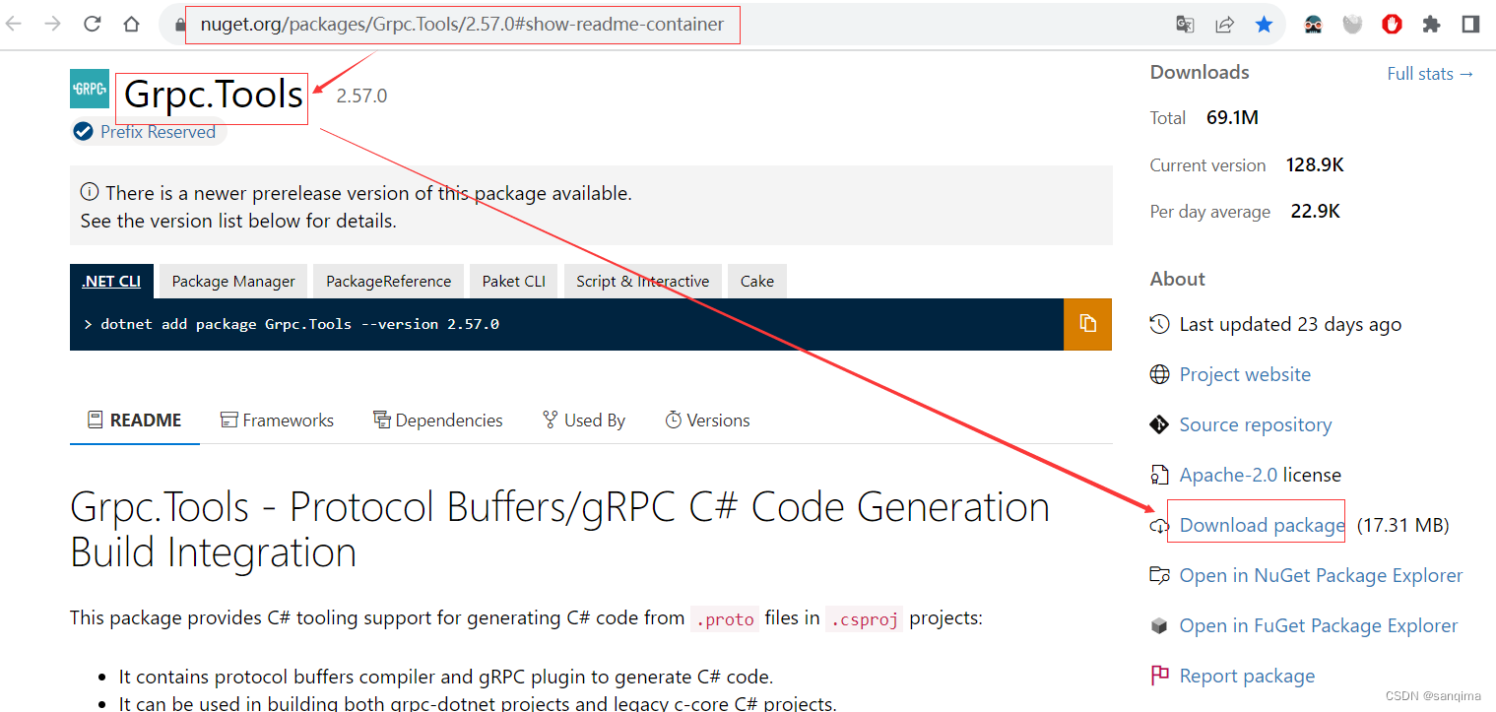1496x712 pixels.
Task: Click the share page icon
Action: click(x=1225, y=25)
